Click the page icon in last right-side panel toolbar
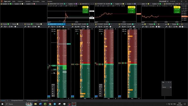 coord(182,27)
